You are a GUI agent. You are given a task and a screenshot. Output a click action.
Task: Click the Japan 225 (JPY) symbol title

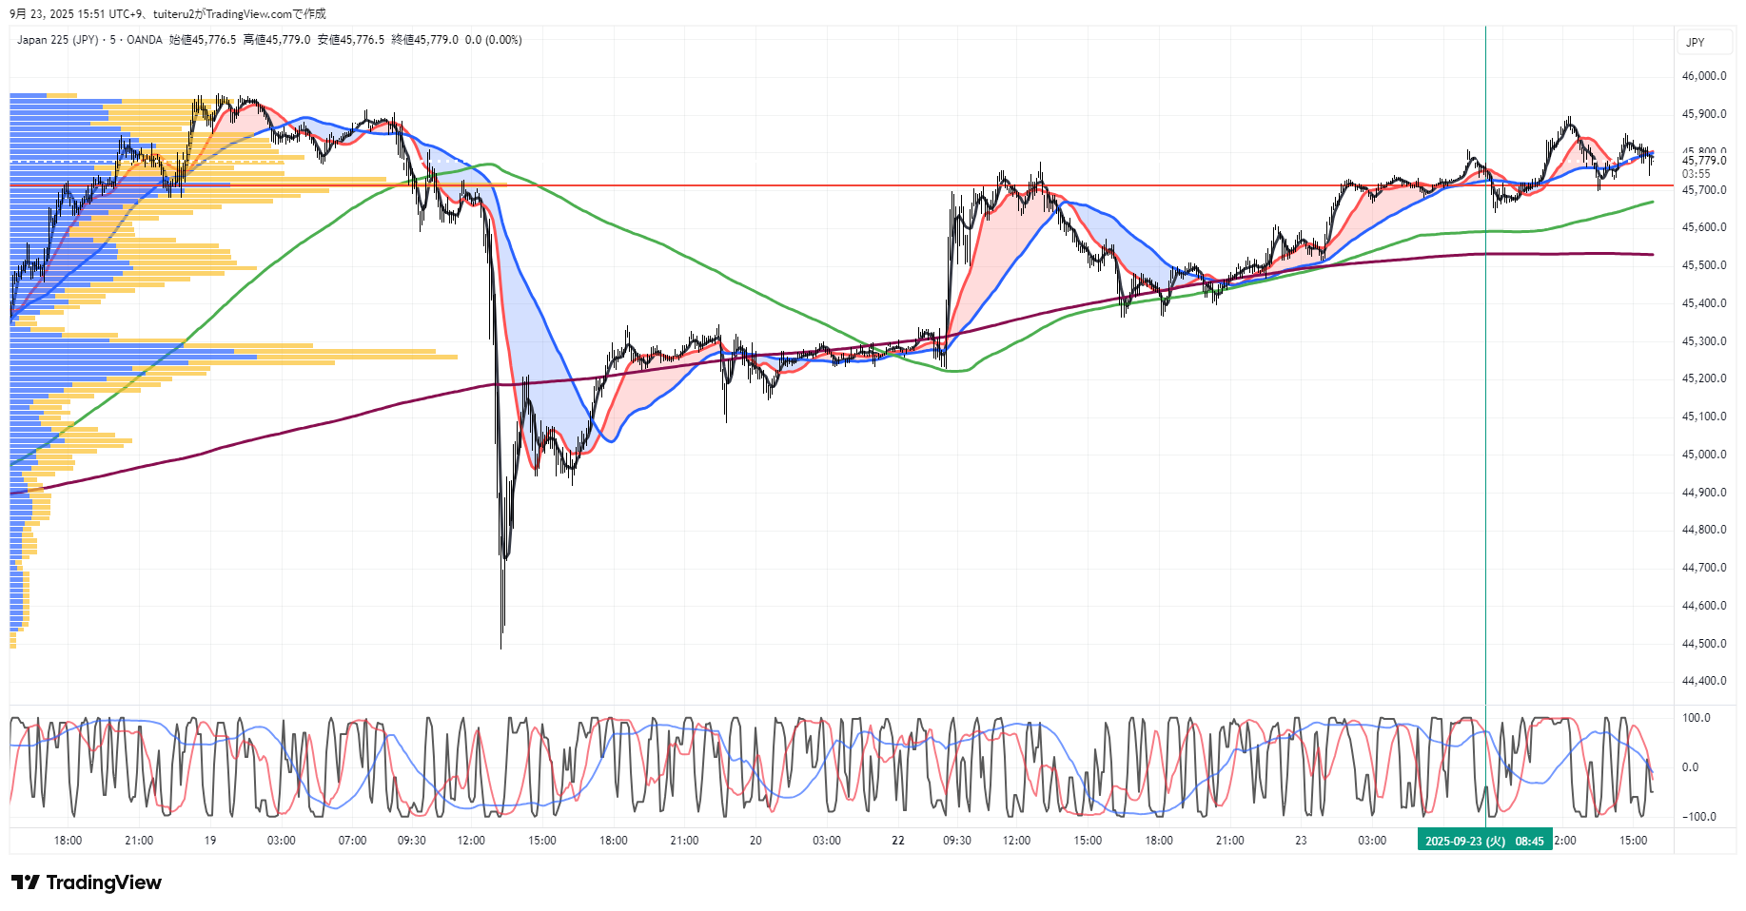[58, 40]
